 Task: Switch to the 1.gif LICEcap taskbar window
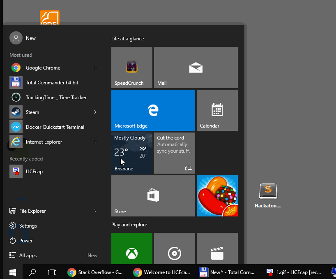[x=298, y=272]
